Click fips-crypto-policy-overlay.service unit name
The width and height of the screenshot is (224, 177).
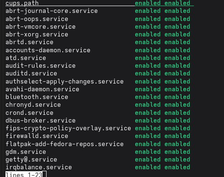pyautogui.click(x=68, y=128)
